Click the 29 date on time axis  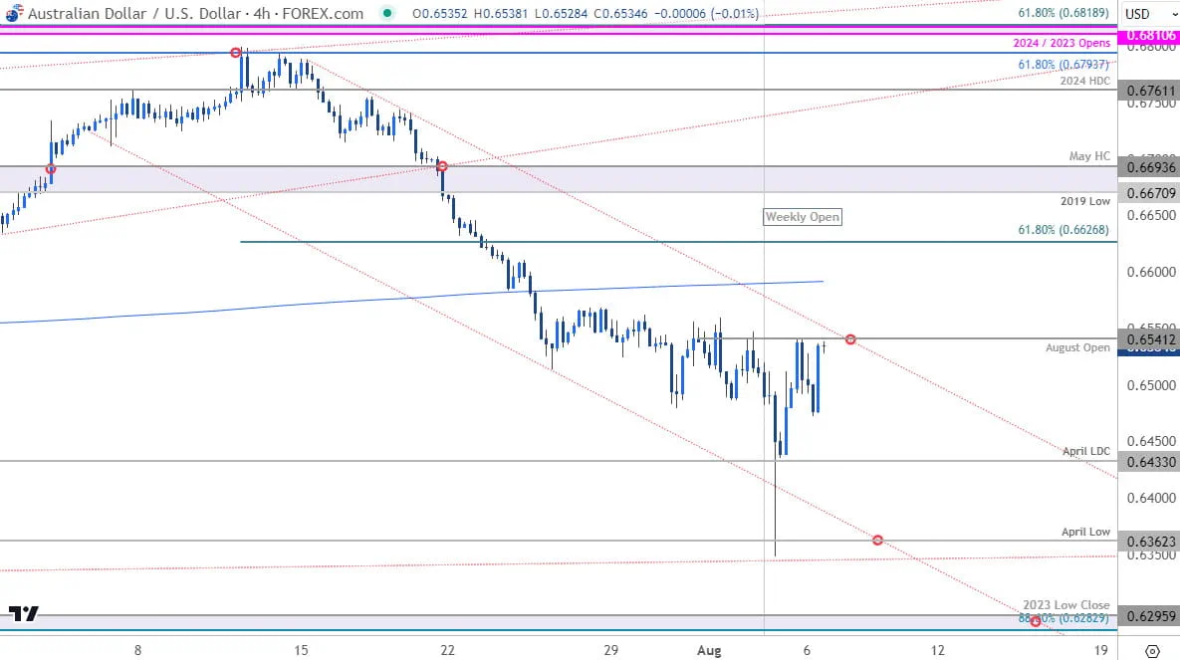(611, 650)
